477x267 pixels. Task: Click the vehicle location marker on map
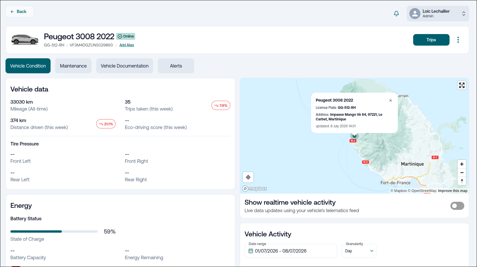pos(354,136)
